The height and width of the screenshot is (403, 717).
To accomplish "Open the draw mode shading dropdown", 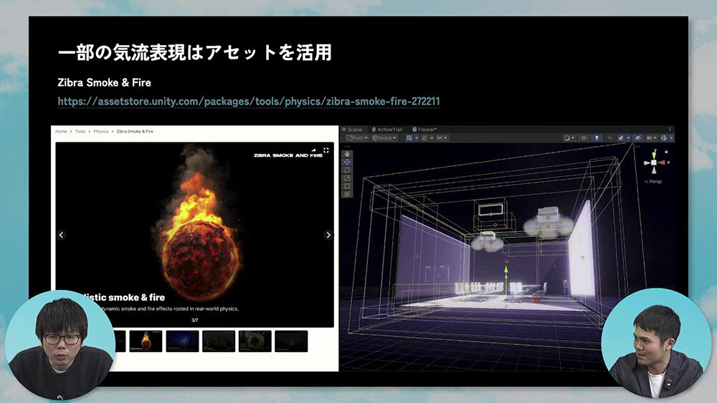I will click(569, 137).
